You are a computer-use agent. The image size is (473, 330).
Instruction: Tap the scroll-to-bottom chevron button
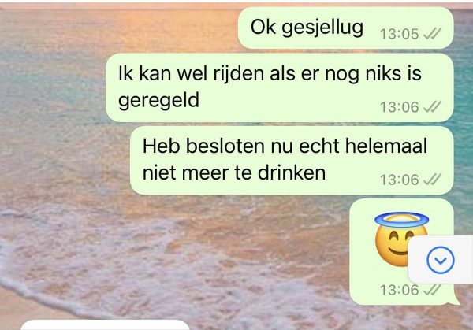coord(441,260)
